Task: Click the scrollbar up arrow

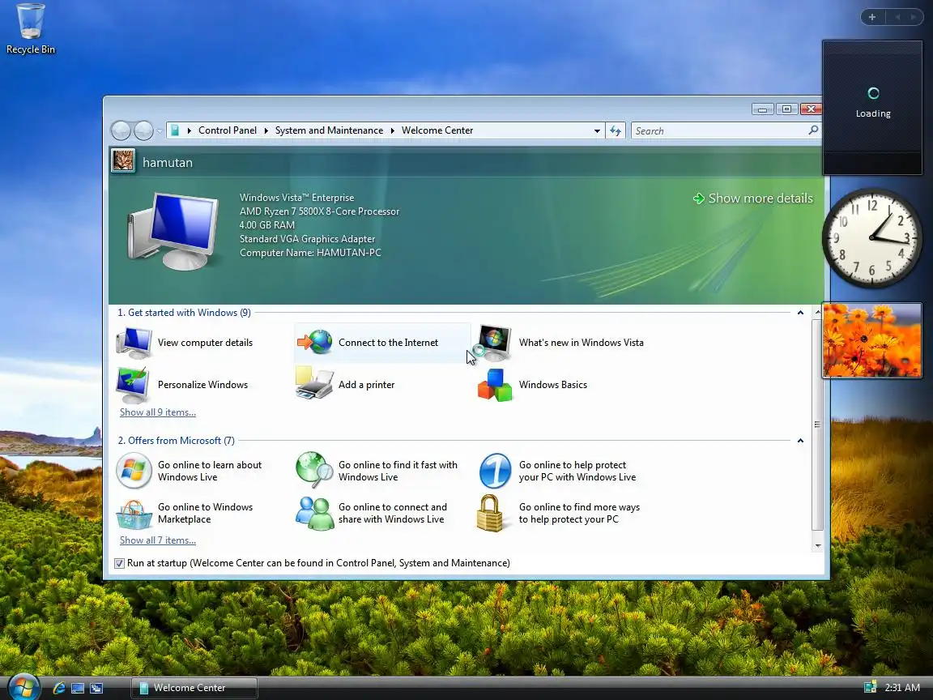Action: [x=817, y=312]
